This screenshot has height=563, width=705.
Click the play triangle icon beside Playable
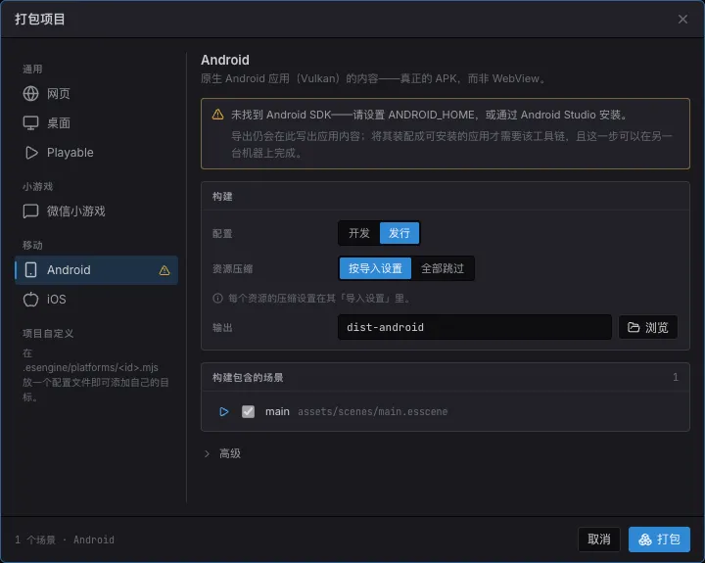point(31,153)
